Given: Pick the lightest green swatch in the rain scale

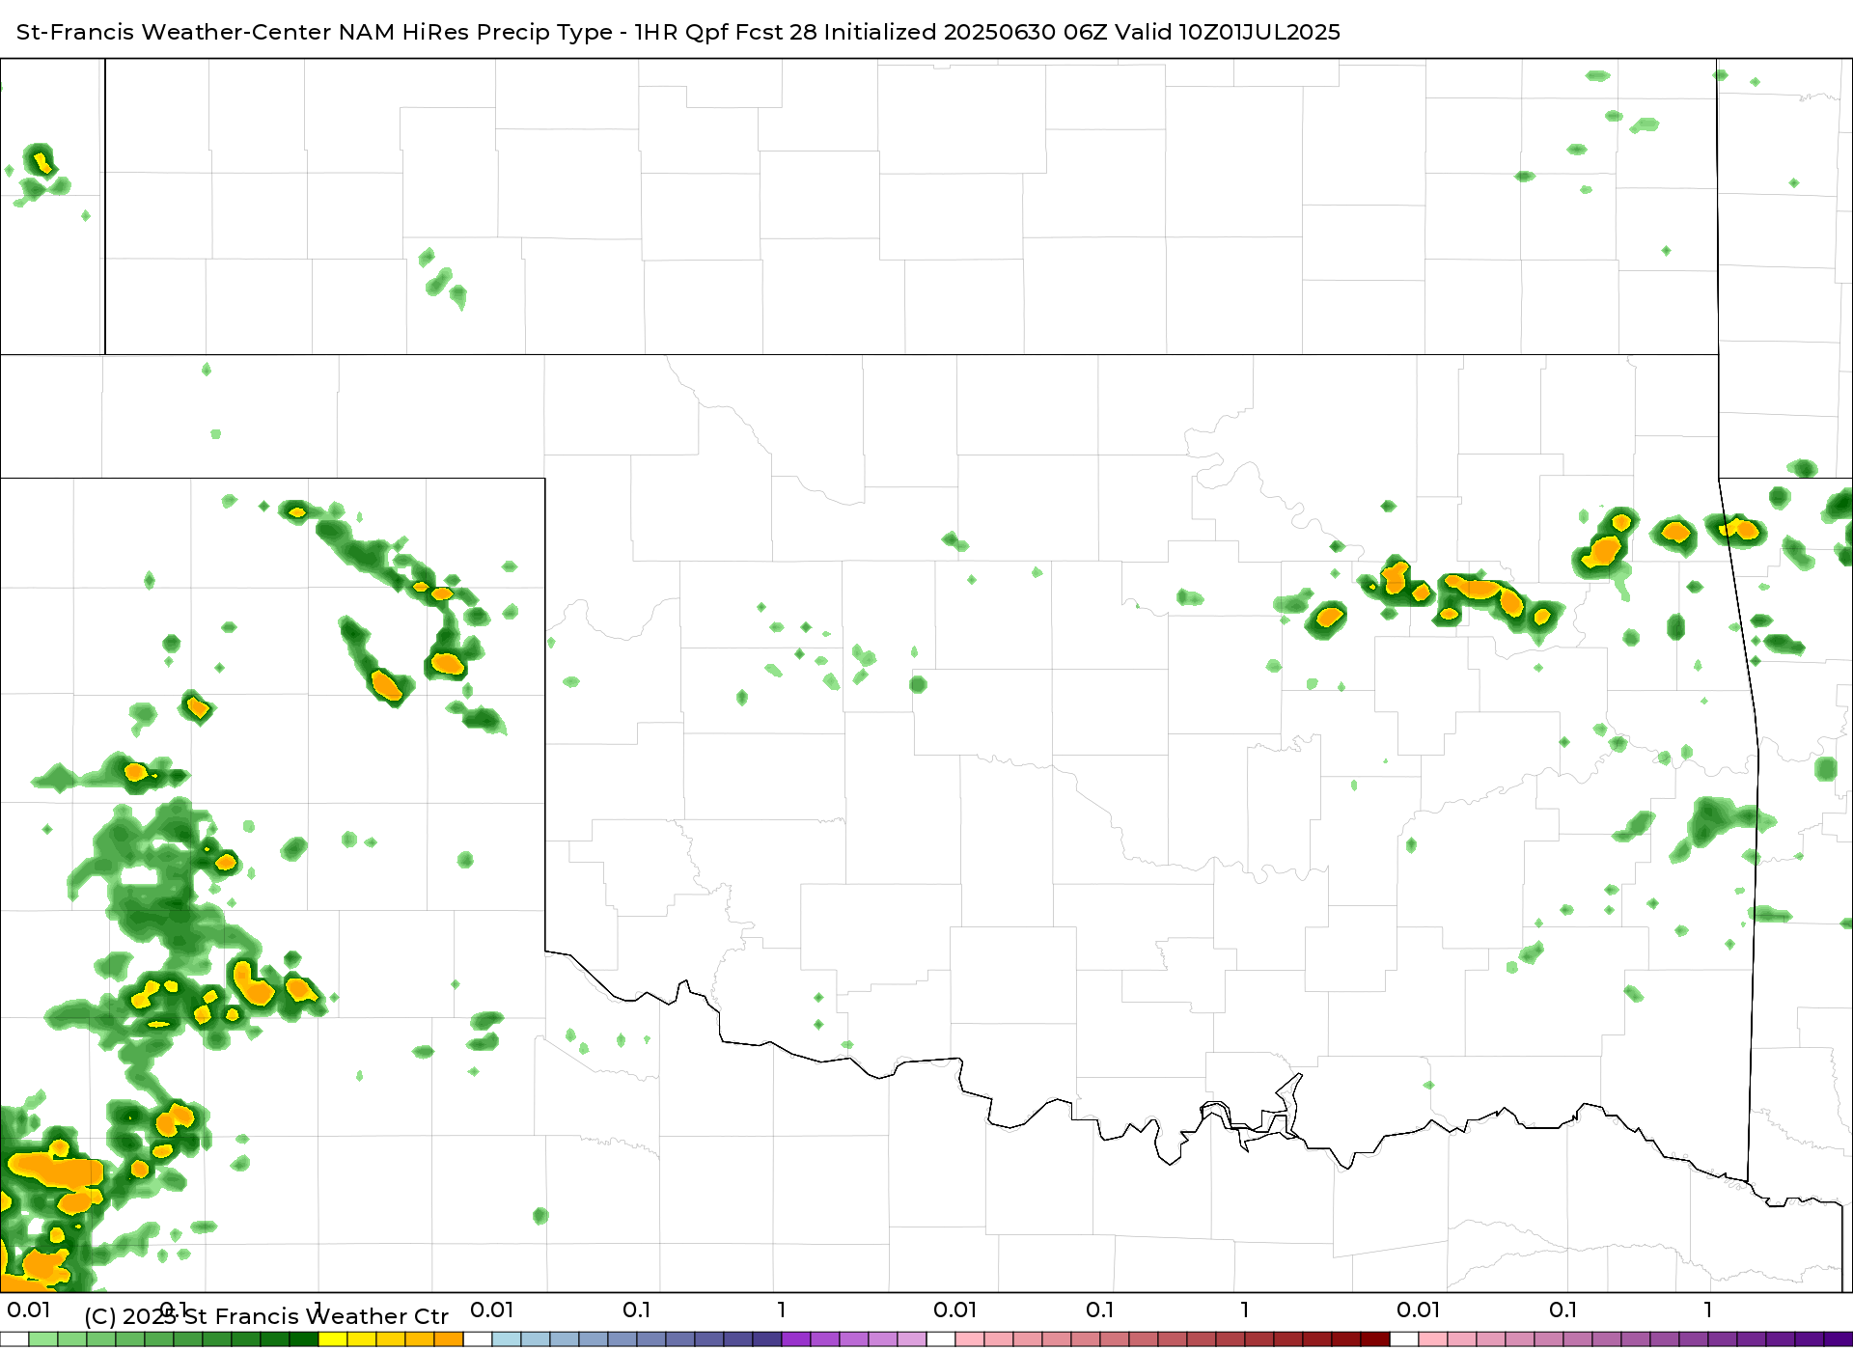Looking at the screenshot, I should (43, 1339).
